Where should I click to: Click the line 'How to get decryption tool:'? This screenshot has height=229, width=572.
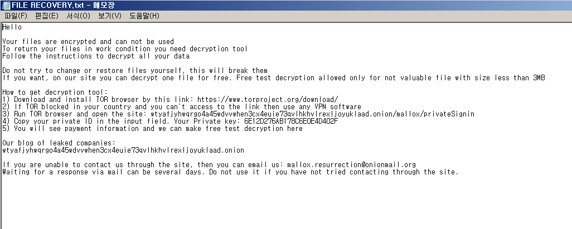(55, 92)
